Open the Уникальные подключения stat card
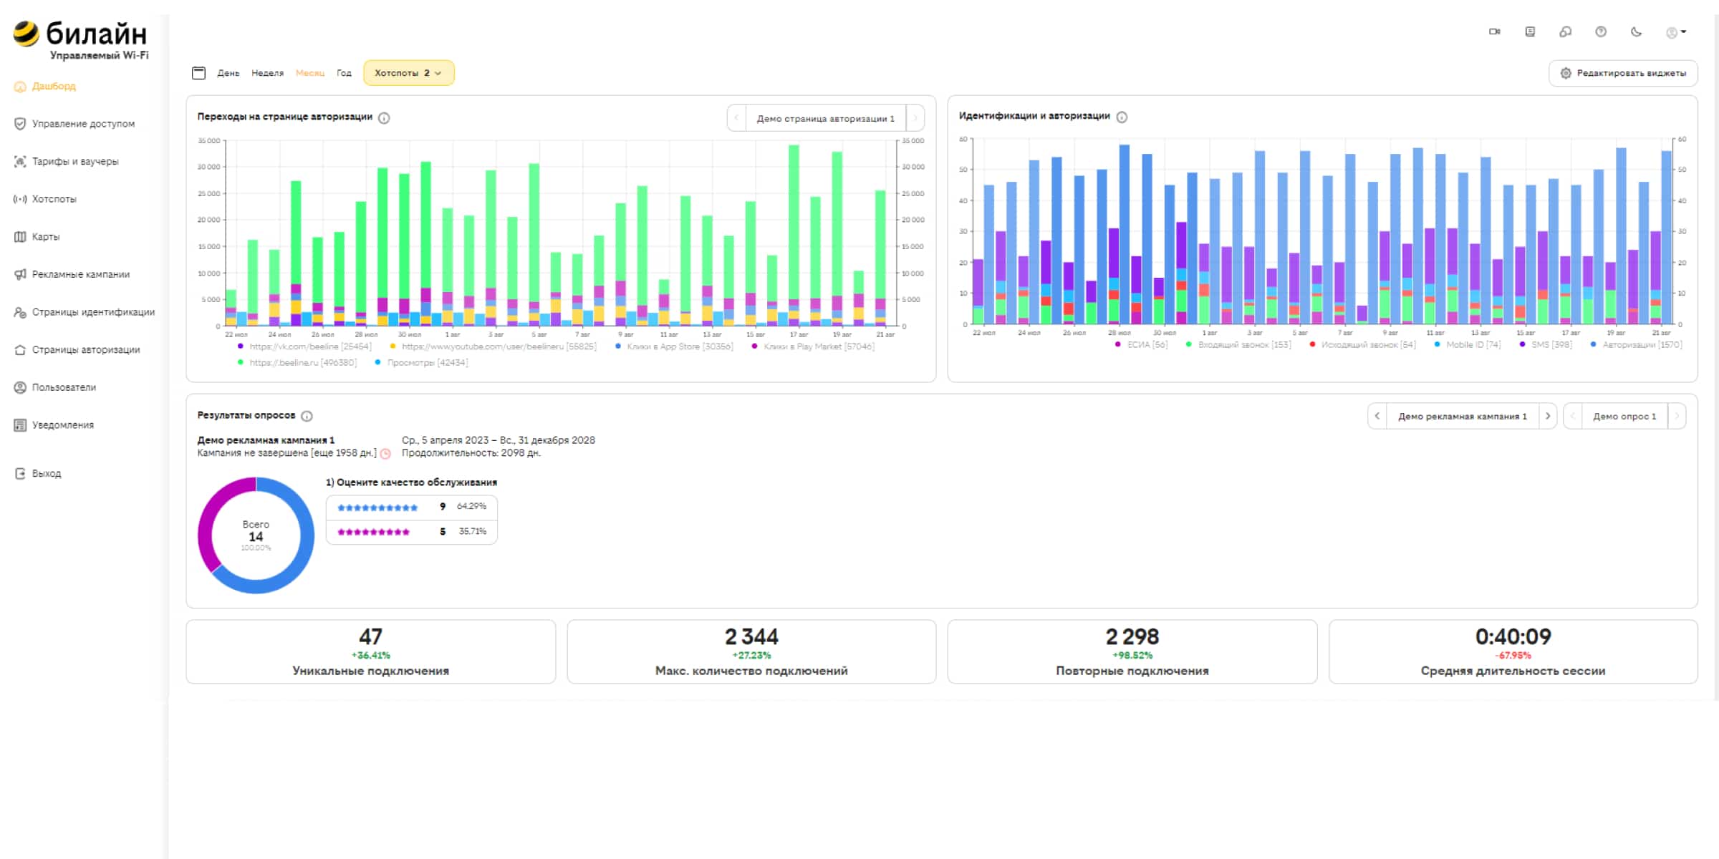 (371, 652)
